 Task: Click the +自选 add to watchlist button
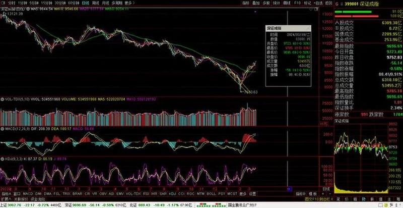318,3
